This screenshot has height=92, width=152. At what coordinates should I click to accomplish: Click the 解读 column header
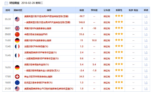coord(146,10)
